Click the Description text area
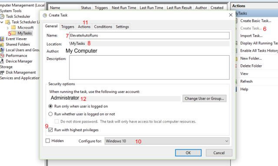Screen dimensions: 278x166 pyautogui.click(x=149, y=67)
